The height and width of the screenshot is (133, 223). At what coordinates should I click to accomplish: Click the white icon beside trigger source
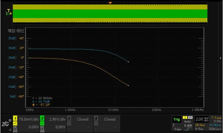(x=190, y=118)
